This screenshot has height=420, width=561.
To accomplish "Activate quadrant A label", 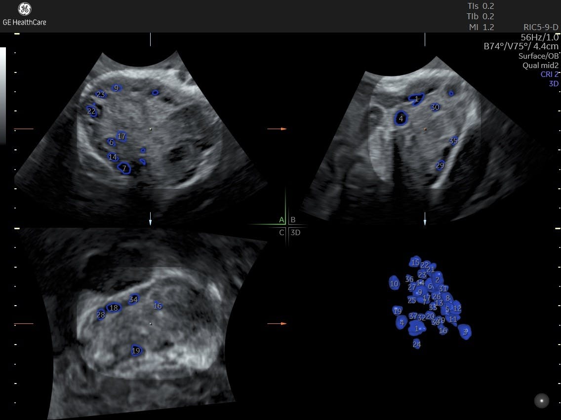I will (281, 220).
